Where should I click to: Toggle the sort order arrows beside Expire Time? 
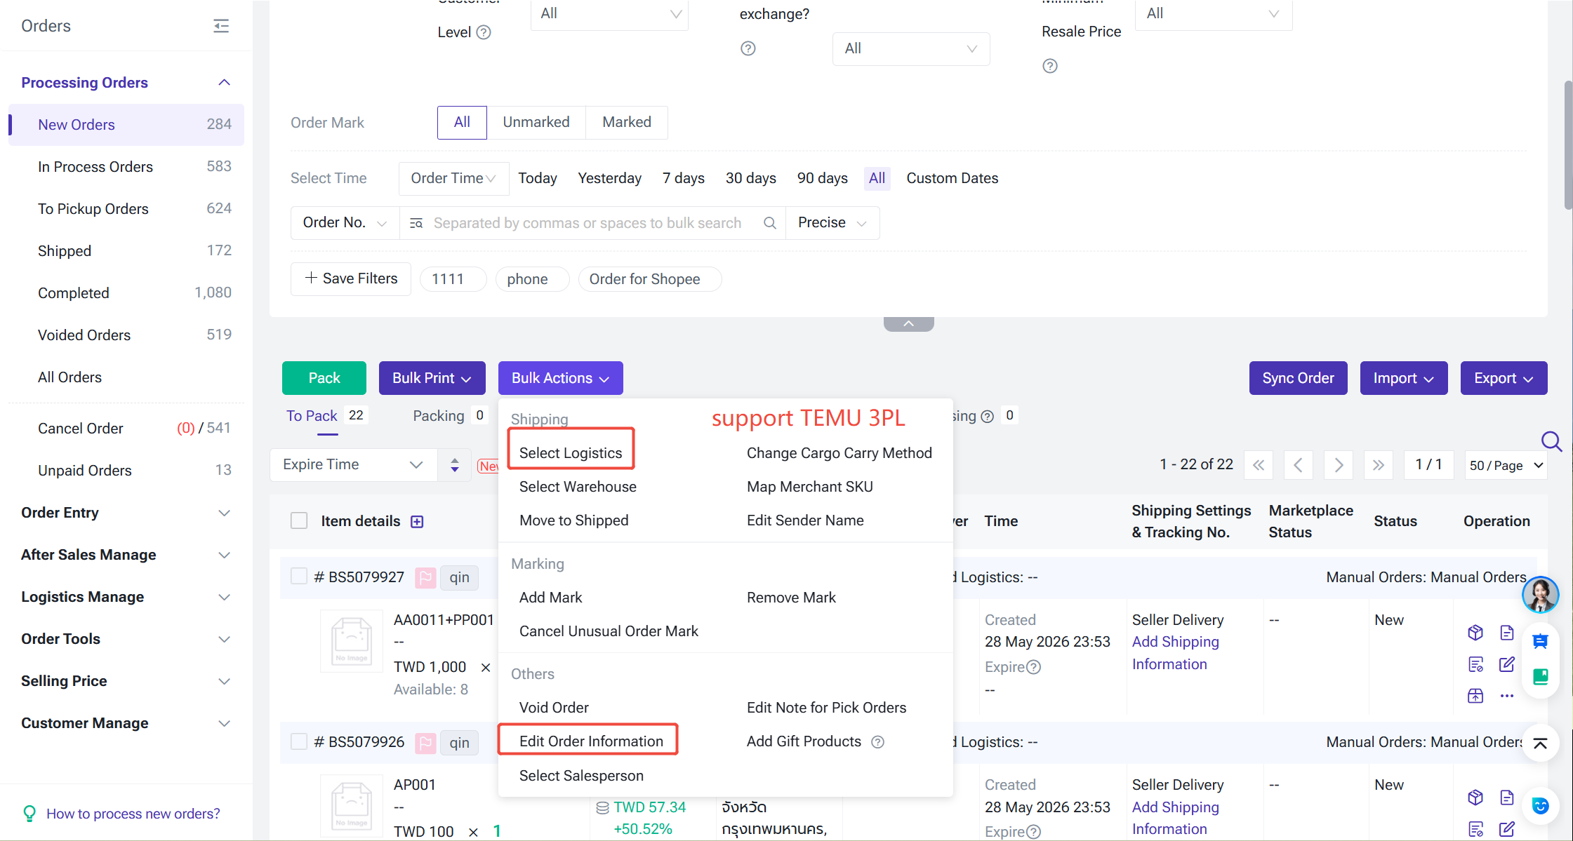[x=455, y=465]
